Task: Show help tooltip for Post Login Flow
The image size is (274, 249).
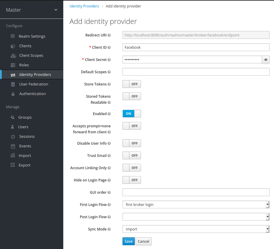Action: pos(109,217)
